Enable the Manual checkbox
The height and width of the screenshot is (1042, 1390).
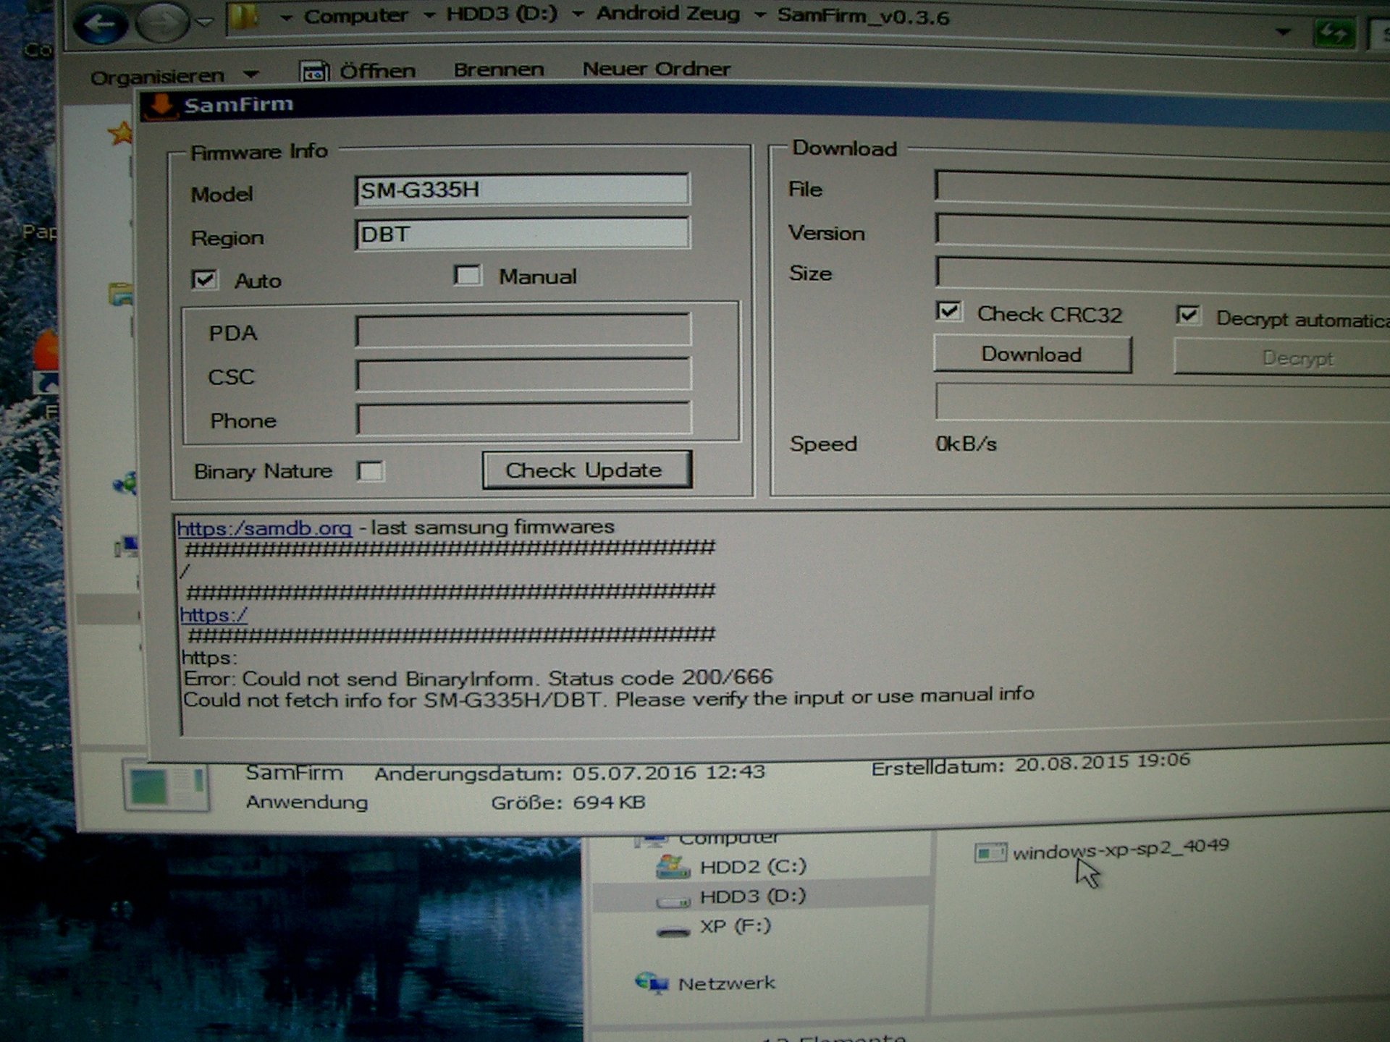point(468,276)
